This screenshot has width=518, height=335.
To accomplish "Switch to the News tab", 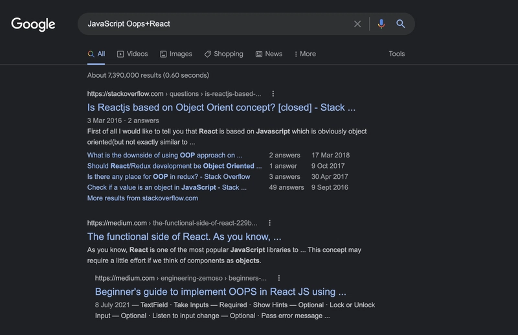I will click(x=269, y=54).
